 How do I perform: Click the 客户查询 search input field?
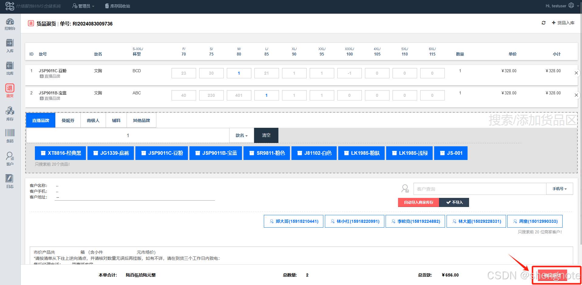[x=479, y=189]
